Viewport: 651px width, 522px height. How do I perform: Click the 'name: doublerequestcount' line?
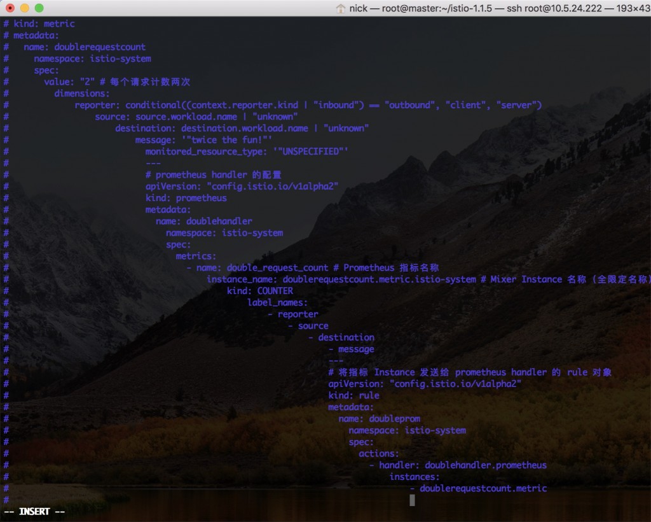[x=85, y=47]
